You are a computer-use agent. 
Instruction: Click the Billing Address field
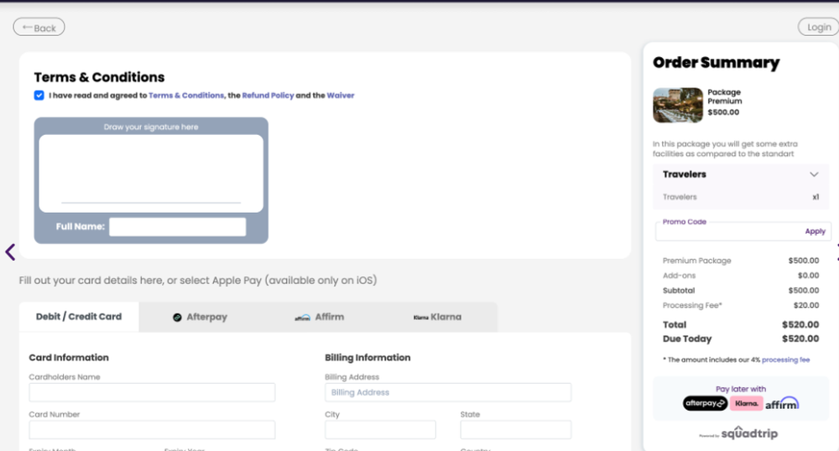coord(448,392)
